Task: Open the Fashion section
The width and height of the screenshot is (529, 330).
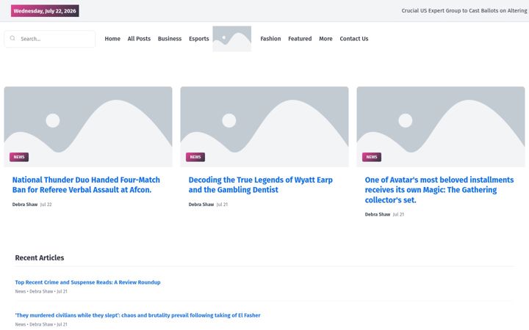Action: tap(270, 39)
